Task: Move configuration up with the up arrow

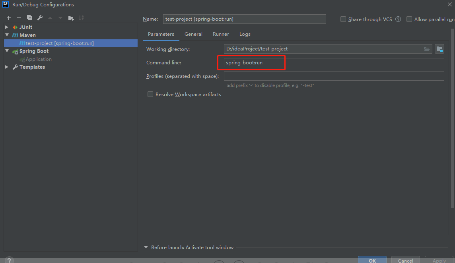Action: tap(50, 18)
